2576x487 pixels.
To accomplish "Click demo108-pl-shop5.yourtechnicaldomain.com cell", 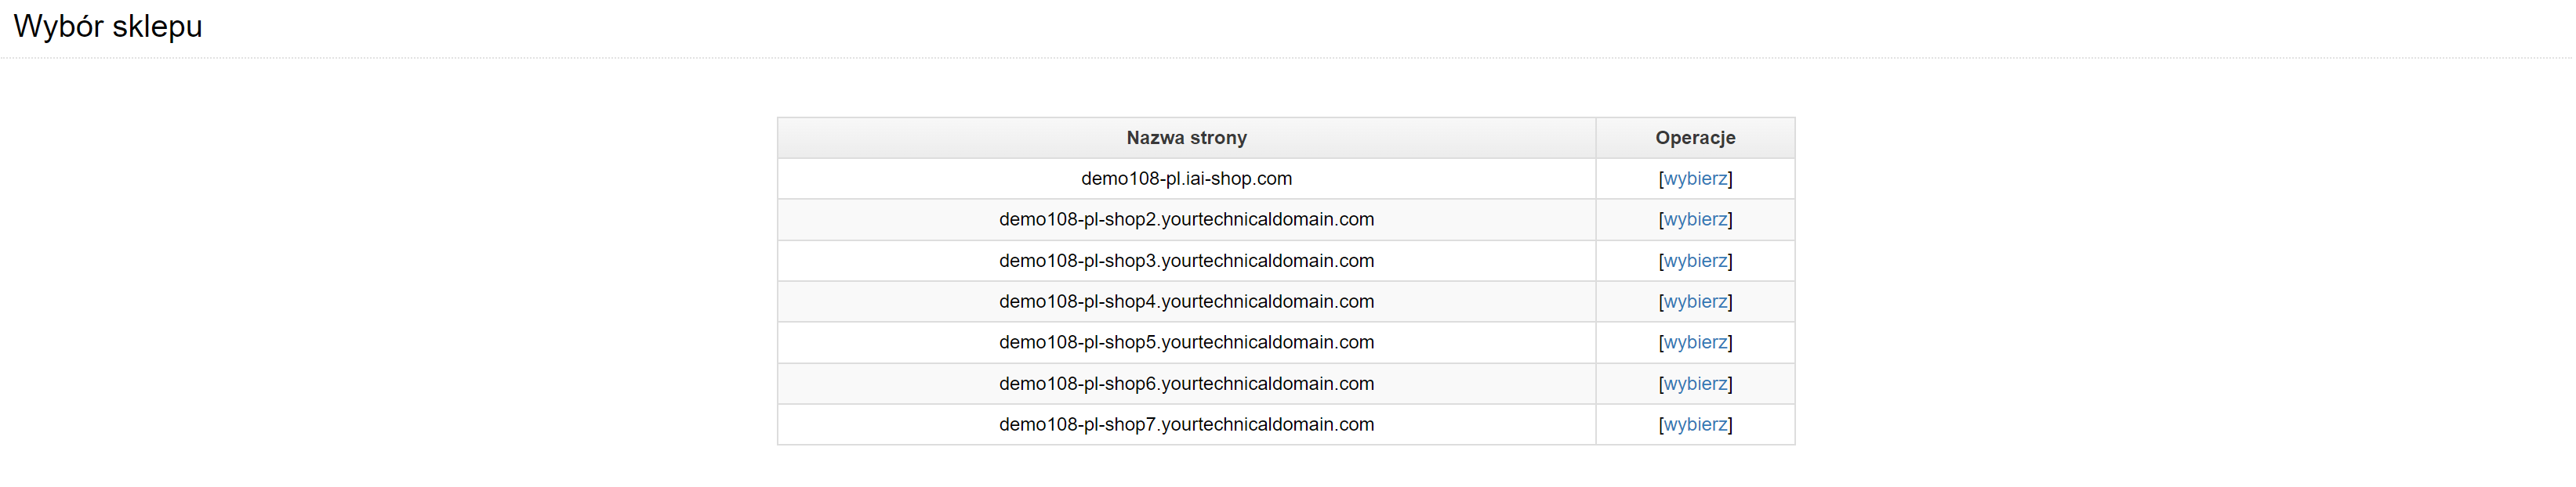I will (x=1186, y=342).
